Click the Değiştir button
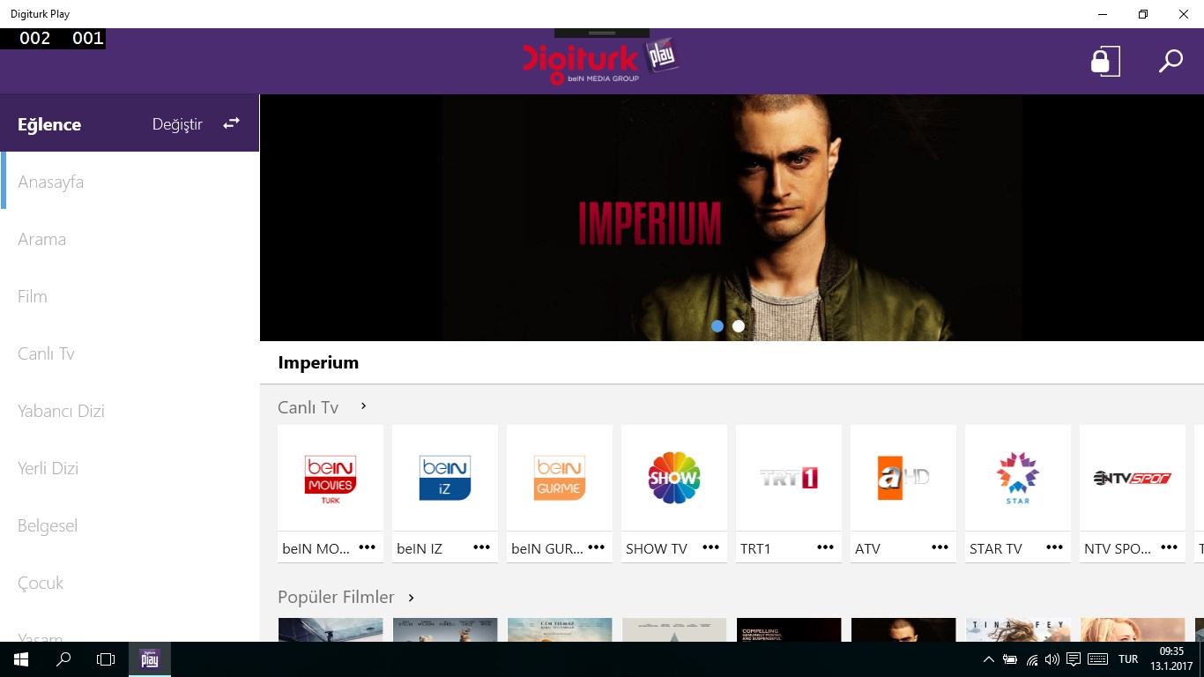 pyautogui.click(x=177, y=124)
